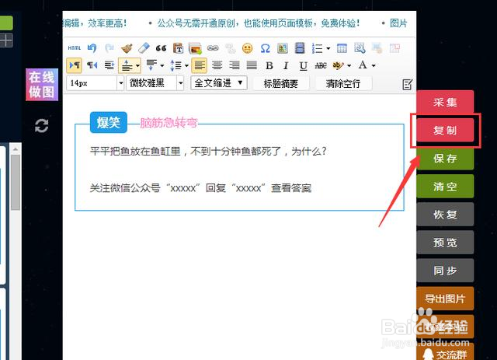The height and width of the screenshot is (360, 497).
Task: Click the 标题摘要 button
Action: 281,83
